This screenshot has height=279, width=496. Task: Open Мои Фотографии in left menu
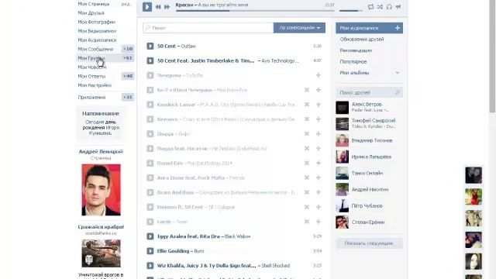pos(96,22)
